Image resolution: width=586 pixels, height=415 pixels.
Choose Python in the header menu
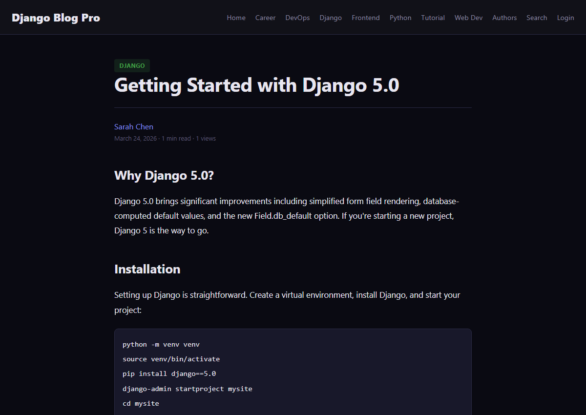click(x=400, y=18)
